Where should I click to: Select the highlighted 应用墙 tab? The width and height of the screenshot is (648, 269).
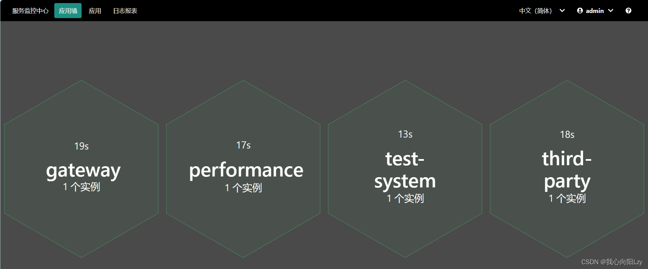68,11
